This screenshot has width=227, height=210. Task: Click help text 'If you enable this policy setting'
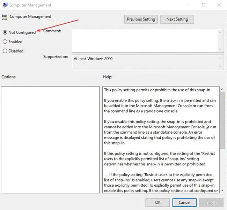click(132, 100)
